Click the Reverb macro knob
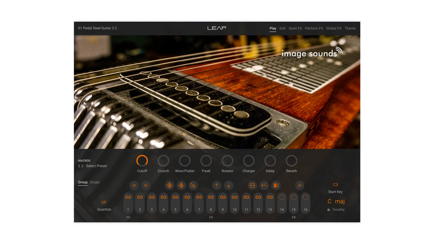The width and height of the screenshot is (434, 244). click(292, 161)
